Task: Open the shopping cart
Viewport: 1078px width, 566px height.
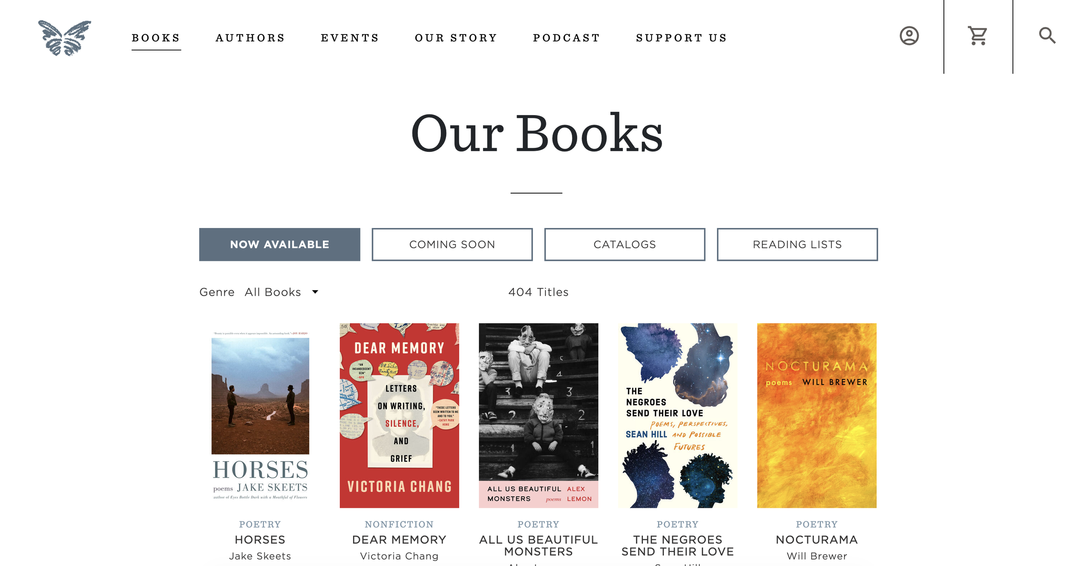Action: click(x=978, y=36)
